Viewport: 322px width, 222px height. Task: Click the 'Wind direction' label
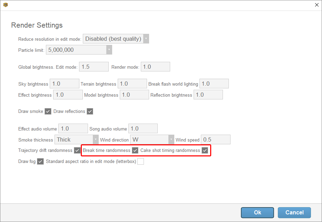point(114,140)
